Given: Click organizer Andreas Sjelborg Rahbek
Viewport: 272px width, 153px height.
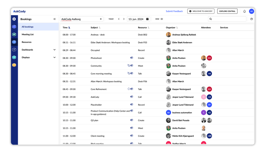Looking at the screenshot, I should pyautogui.click(x=184, y=35).
